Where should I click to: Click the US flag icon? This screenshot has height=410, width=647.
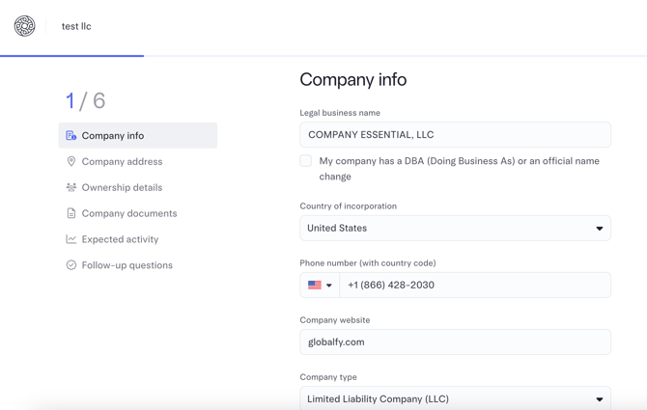(315, 286)
